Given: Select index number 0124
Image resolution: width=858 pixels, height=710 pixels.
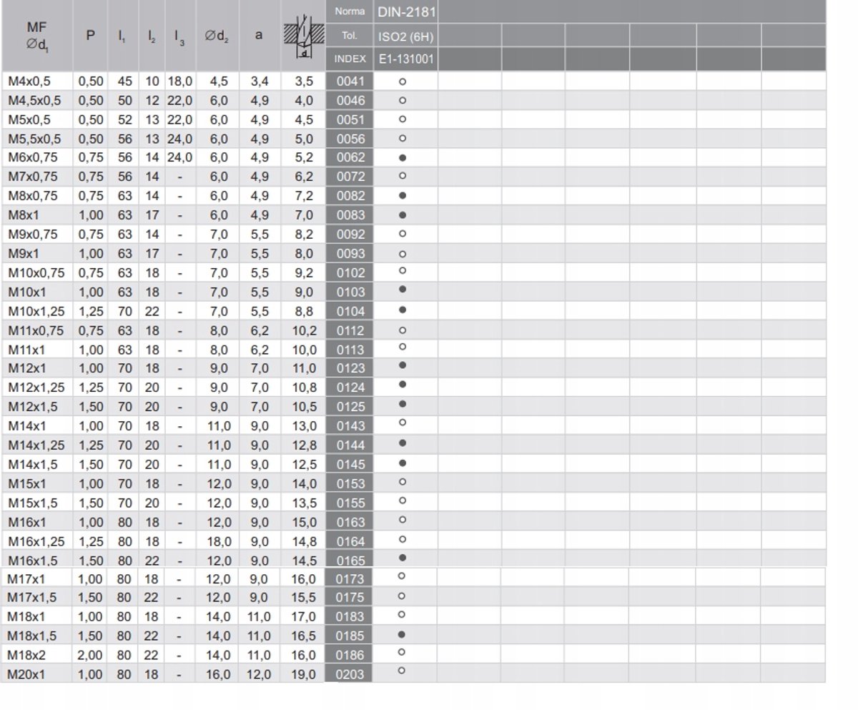Looking at the screenshot, I should [350, 388].
